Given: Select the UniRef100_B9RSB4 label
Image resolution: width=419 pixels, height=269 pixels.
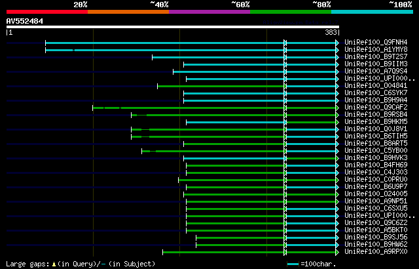Looking at the screenshot, I should point(376,115).
